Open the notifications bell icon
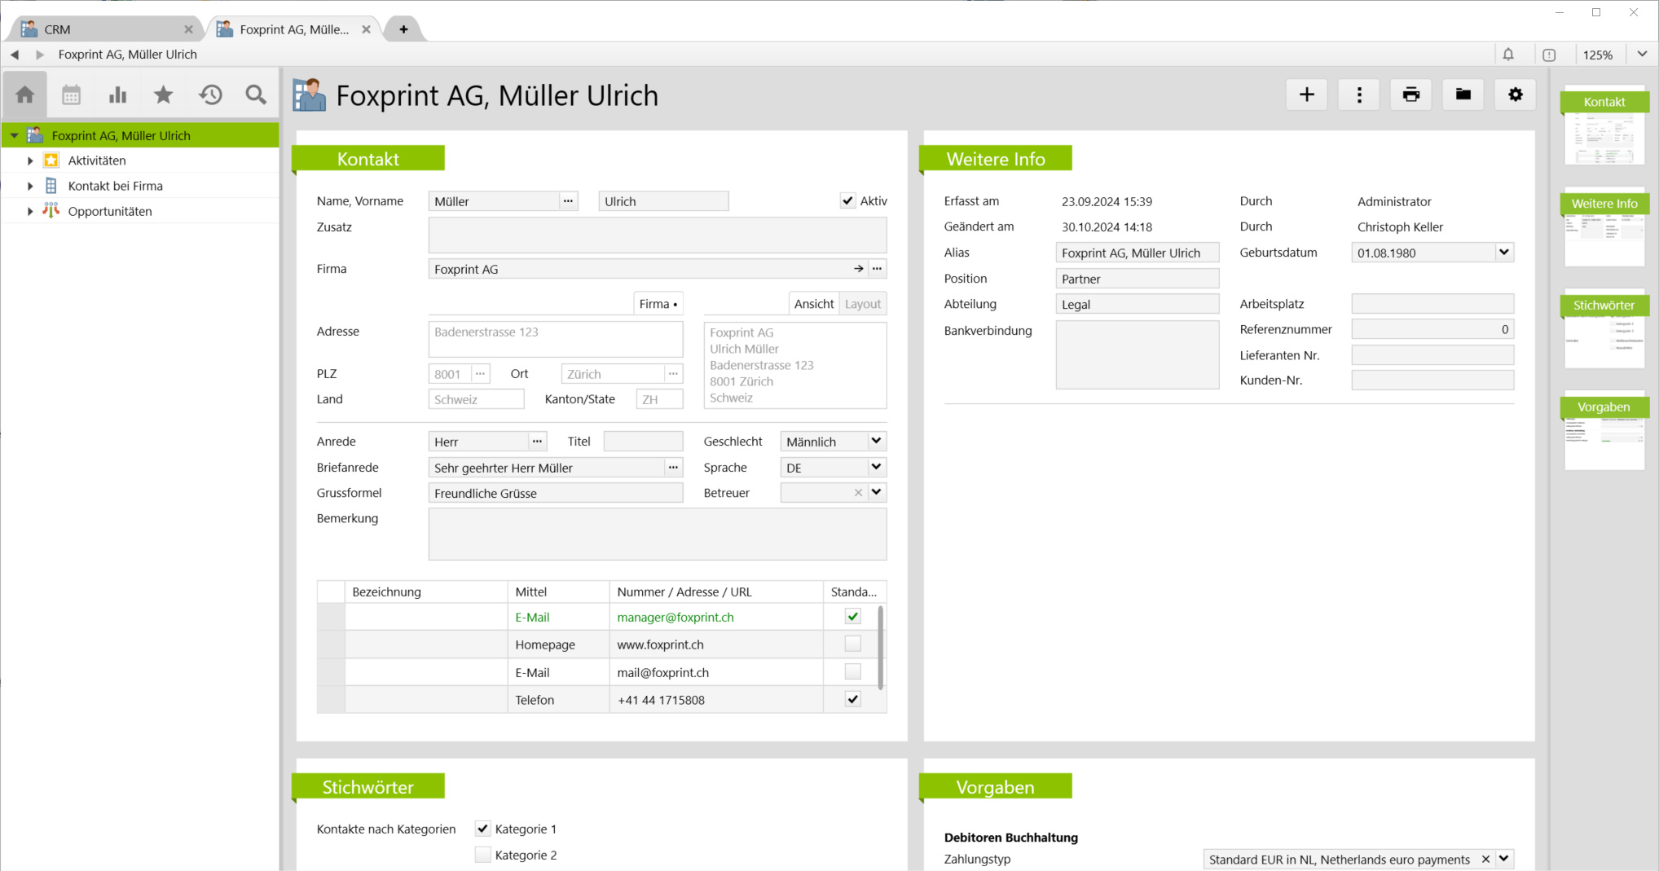 1507,55
